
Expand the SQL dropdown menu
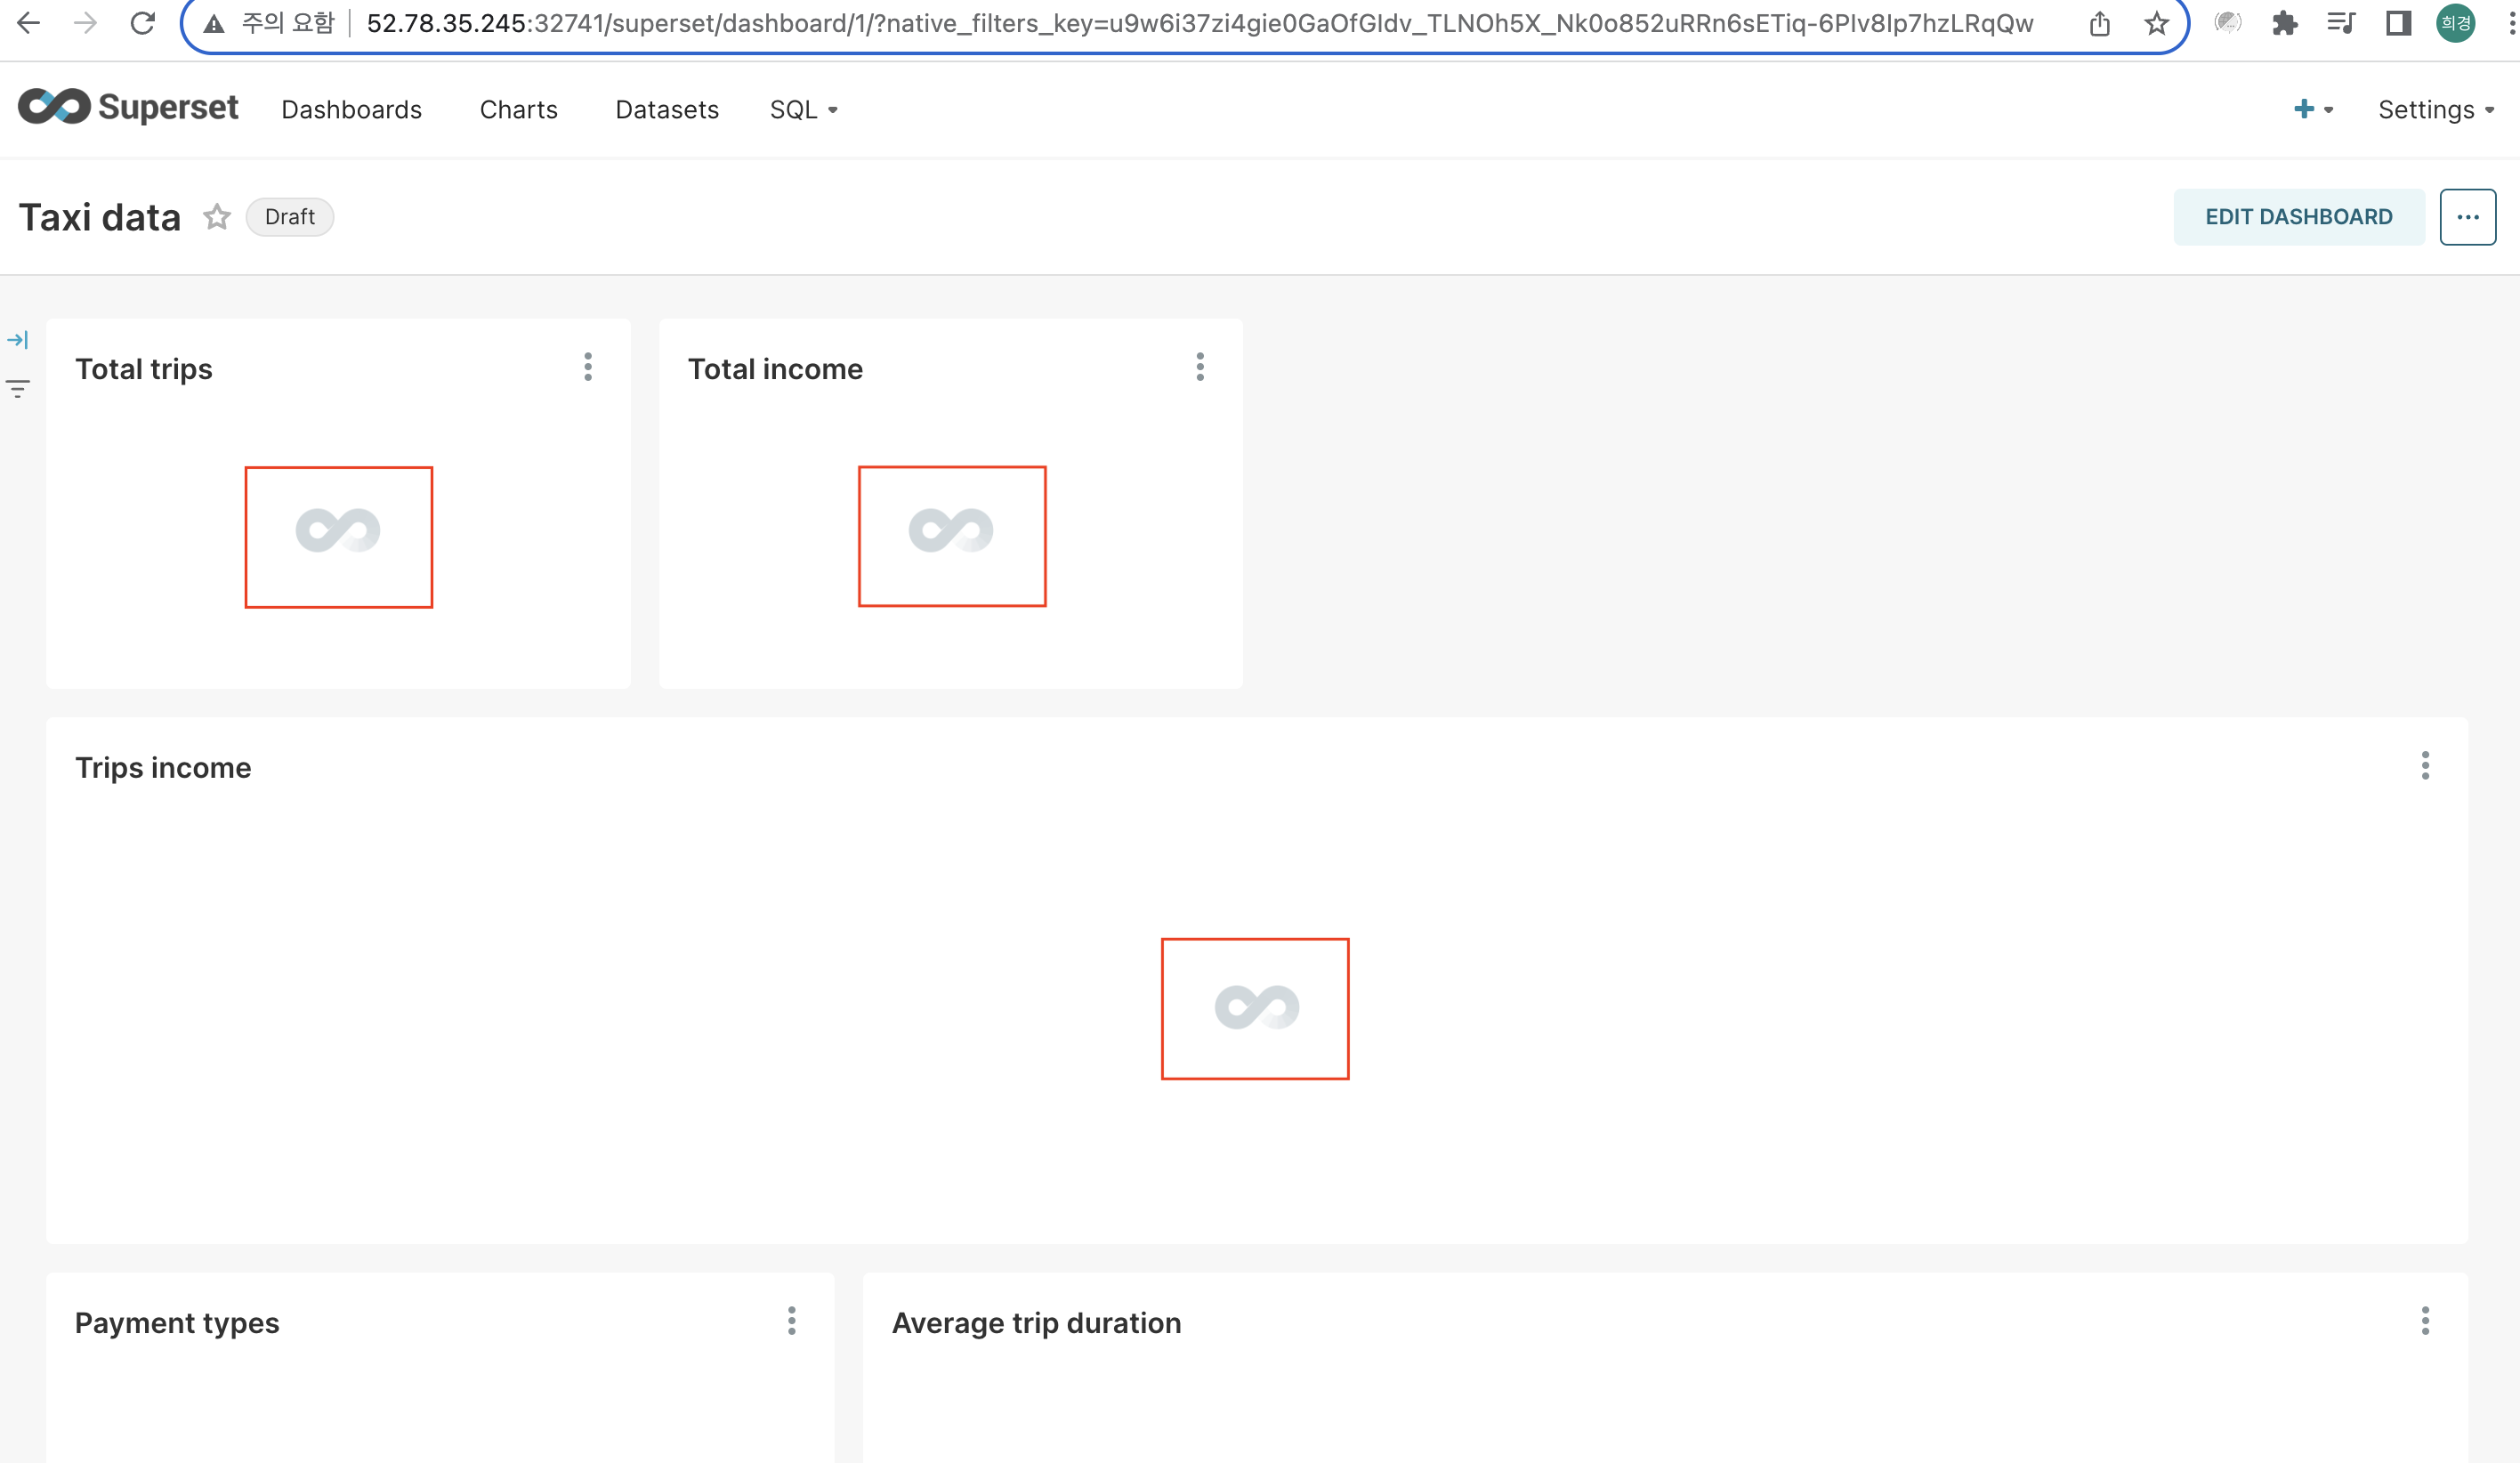[x=803, y=110]
